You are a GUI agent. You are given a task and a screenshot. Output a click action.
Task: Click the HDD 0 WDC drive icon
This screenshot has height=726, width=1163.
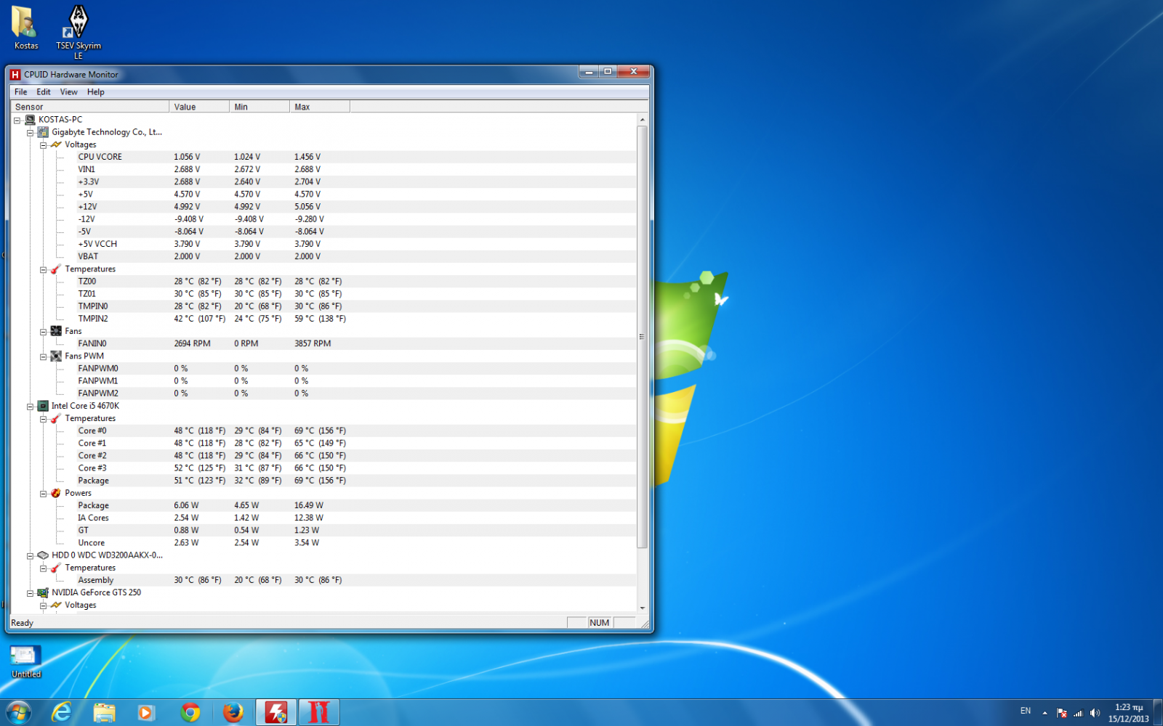(43, 555)
